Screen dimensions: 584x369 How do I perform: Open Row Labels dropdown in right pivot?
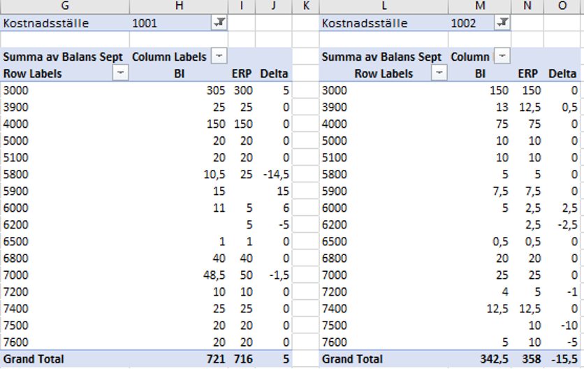point(439,73)
